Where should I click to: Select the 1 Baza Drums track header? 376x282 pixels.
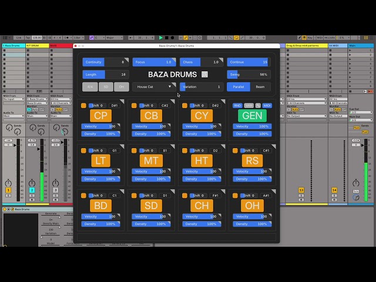coord(14,46)
